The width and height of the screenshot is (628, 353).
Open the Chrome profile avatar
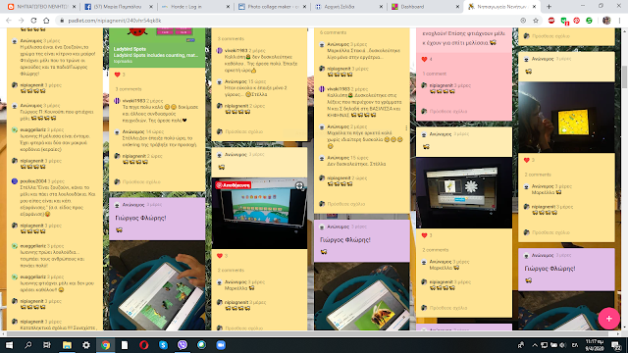pos(606,21)
